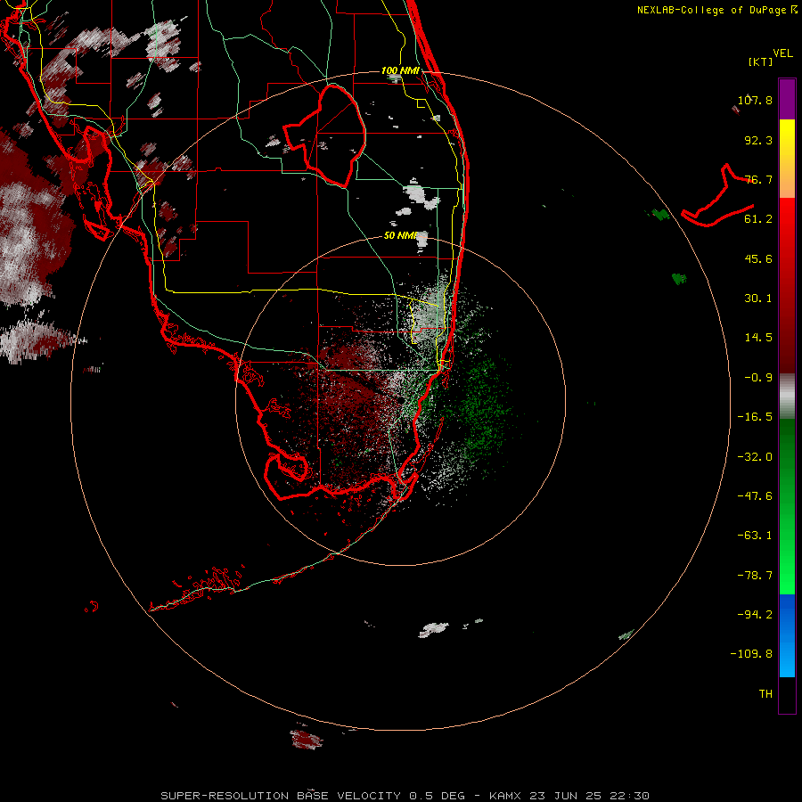Viewport: 802px width, 802px height.
Task: Click the -109.8 scale value
Action: (x=752, y=654)
